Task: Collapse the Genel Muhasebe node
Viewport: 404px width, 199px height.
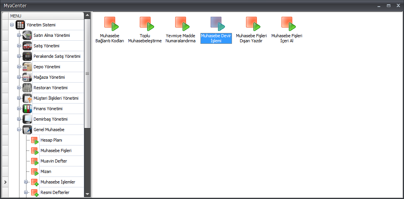Action: 19,130
